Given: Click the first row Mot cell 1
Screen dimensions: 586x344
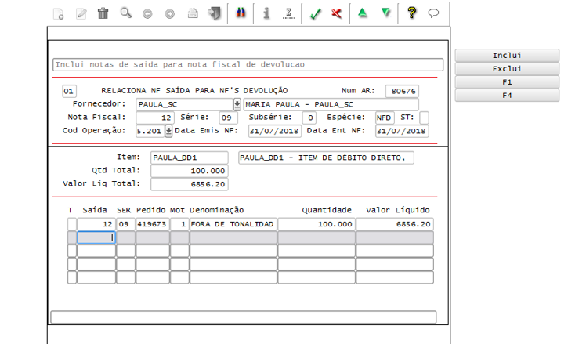Looking at the screenshot, I should pos(179,224).
